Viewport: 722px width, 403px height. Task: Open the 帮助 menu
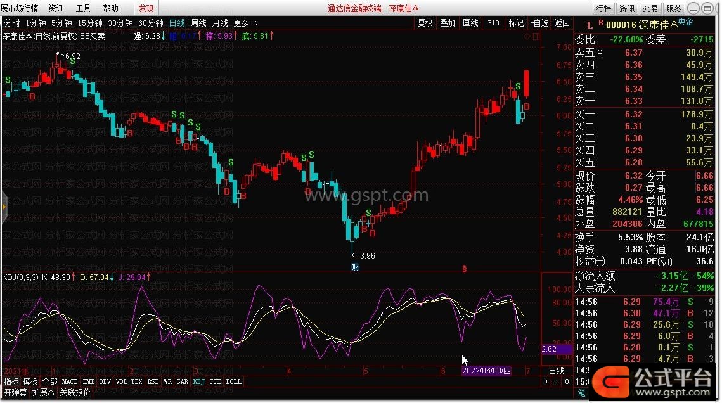[x=110, y=8]
